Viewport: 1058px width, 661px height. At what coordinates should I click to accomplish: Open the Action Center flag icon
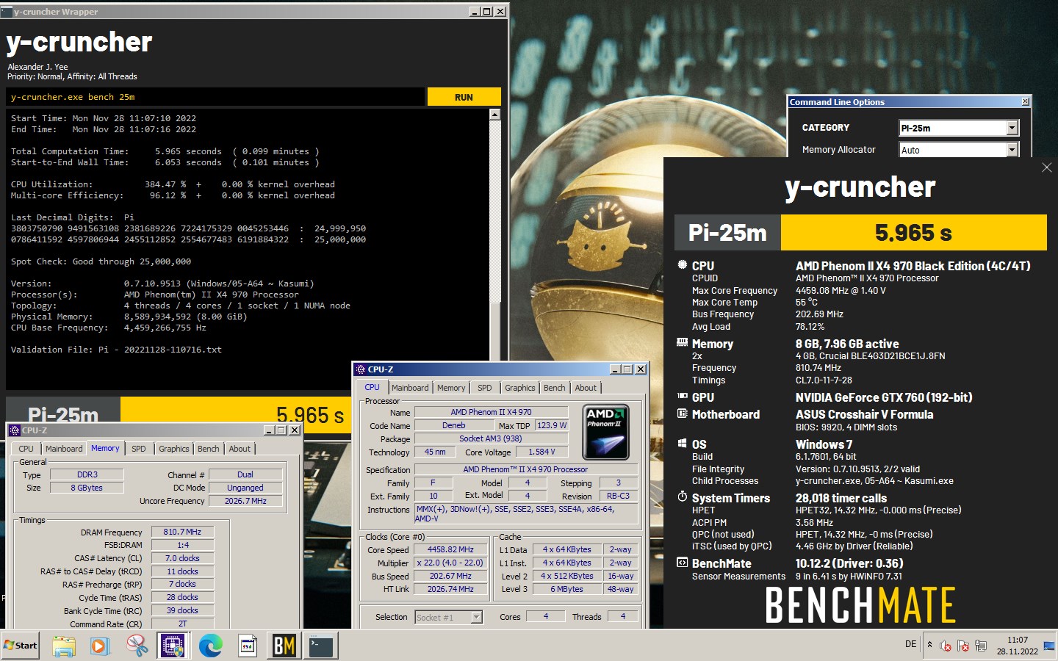click(963, 646)
